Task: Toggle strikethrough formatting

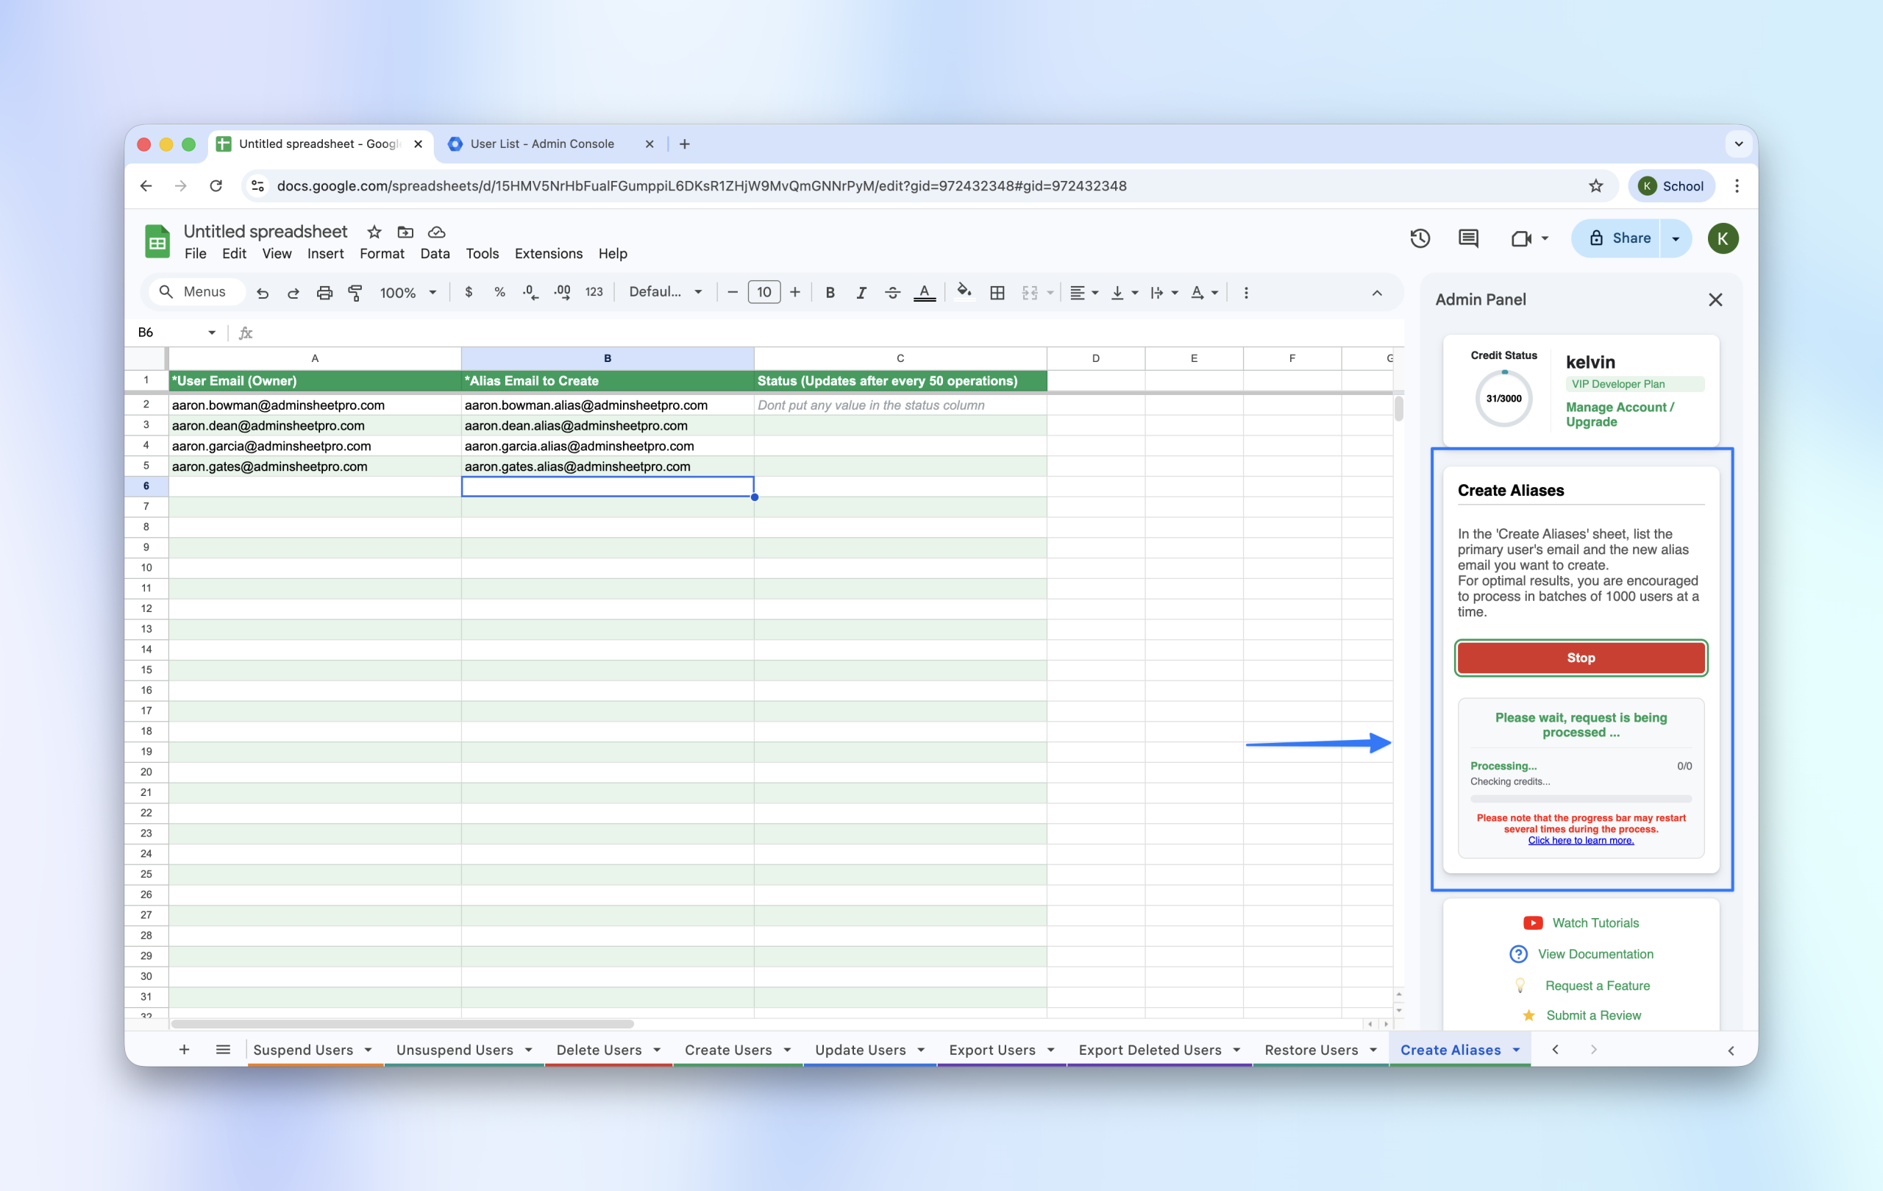Action: pos(892,293)
